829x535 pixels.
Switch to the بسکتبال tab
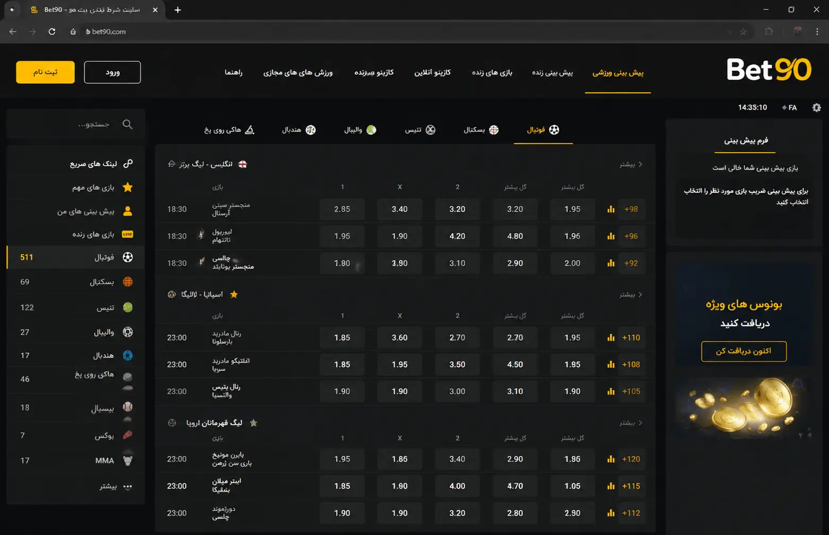[481, 130]
